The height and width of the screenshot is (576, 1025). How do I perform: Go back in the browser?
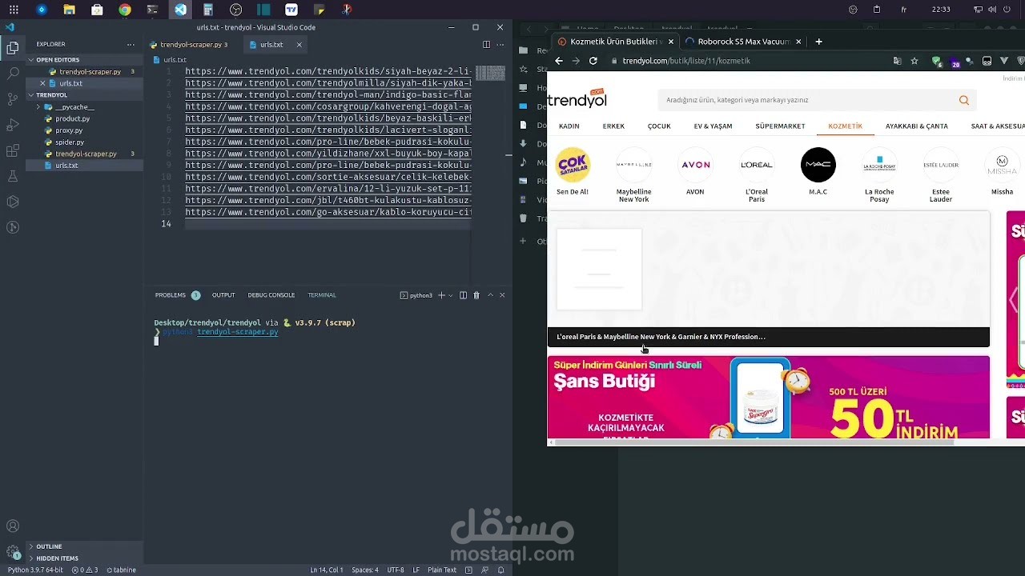560,61
